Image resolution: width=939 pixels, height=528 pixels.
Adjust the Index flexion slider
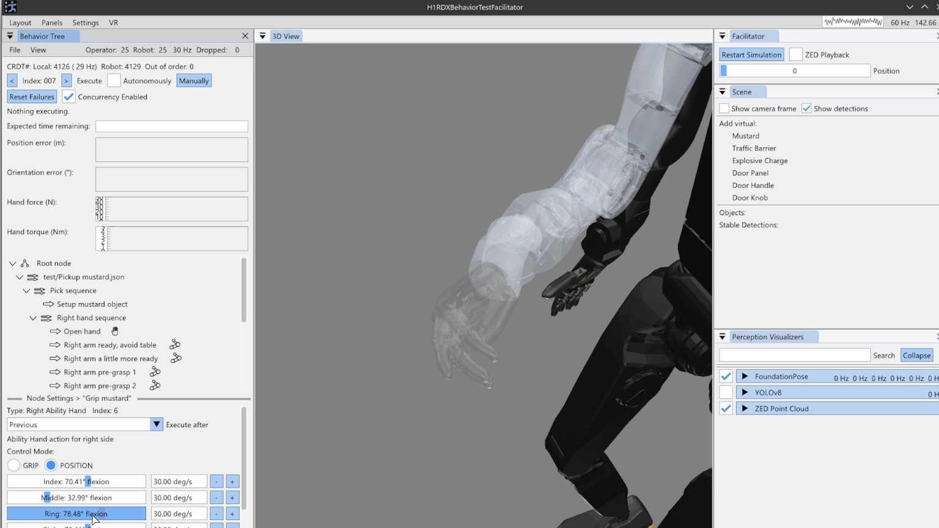click(76, 482)
